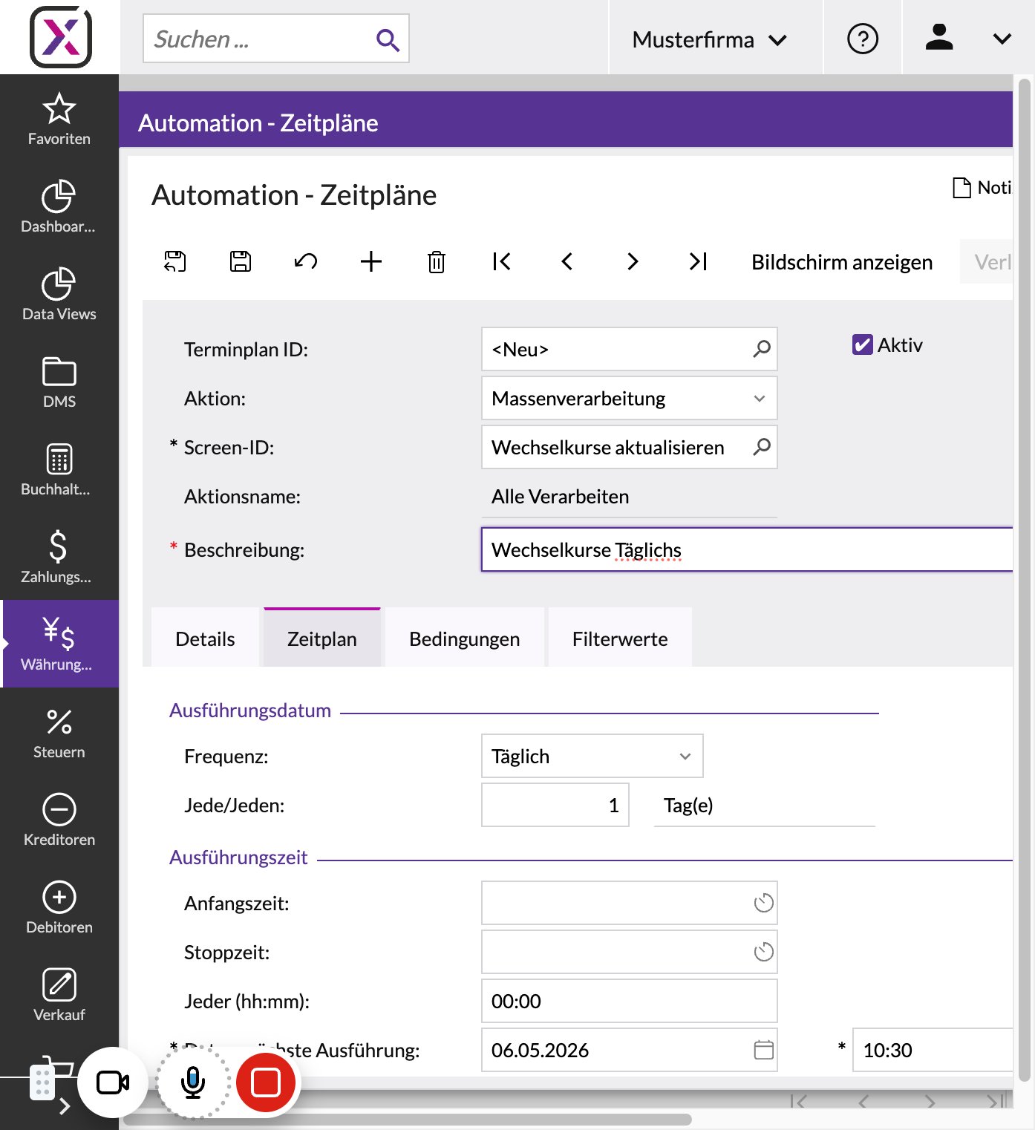The width and height of the screenshot is (1035, 1130).
Task: Open the Buchhaltung calculator module
Action: point(59,469)
